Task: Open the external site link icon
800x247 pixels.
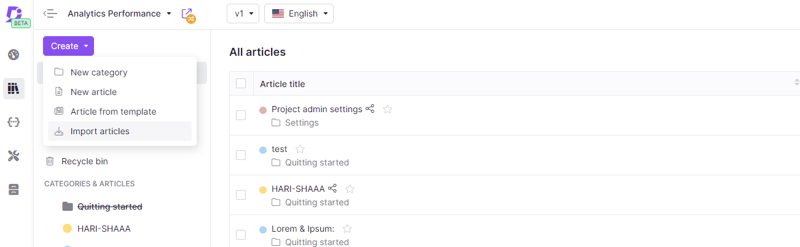Action: pyautogui.click(x=189, y=15)
